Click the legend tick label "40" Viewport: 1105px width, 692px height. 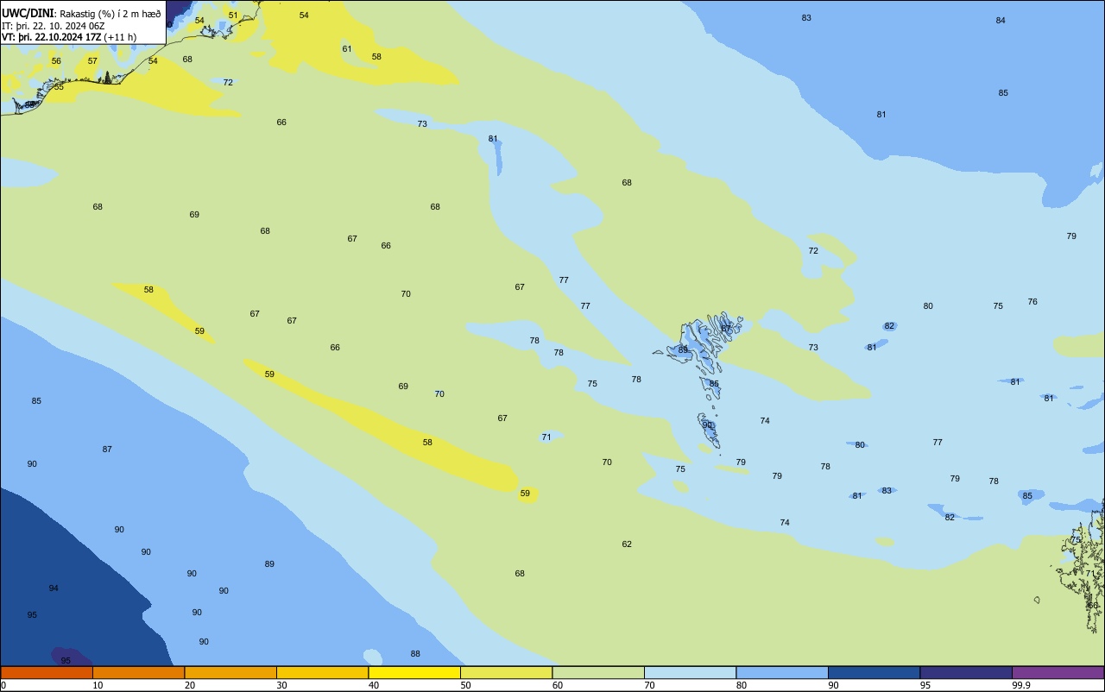click(373, 685)
